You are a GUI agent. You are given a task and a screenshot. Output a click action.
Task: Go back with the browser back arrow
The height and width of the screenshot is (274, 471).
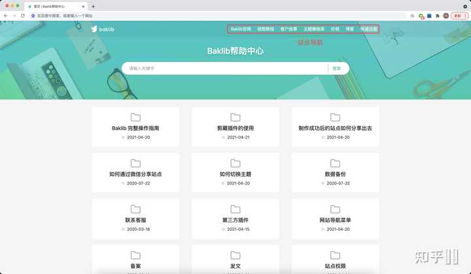click(x=6, y=16)
